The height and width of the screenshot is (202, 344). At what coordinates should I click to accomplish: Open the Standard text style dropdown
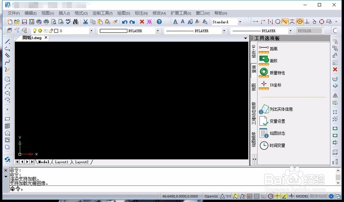point(240,22)
